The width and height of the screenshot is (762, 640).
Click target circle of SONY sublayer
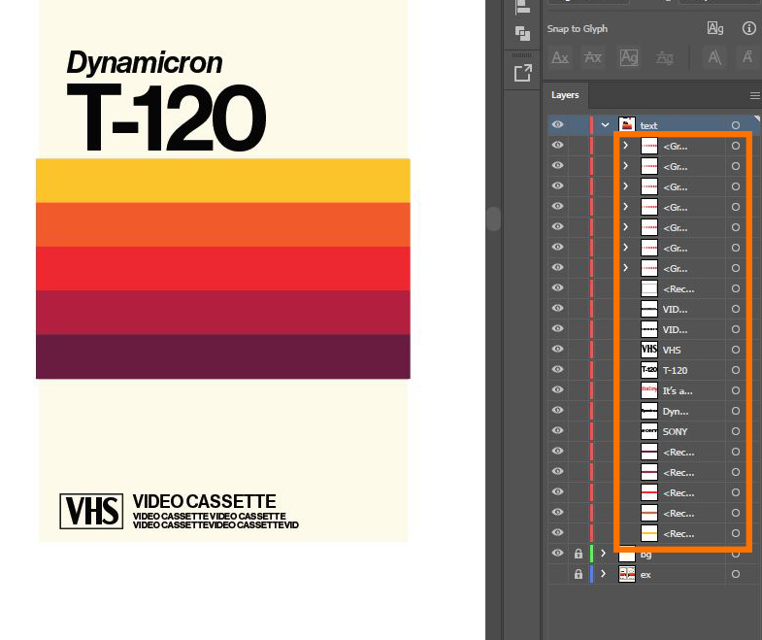pyautogui.click(x=736, y=431)
